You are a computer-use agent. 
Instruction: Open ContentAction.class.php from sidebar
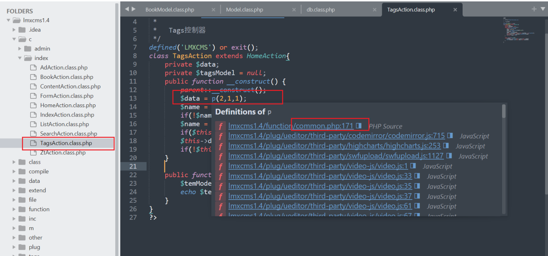tap(70, 86)
